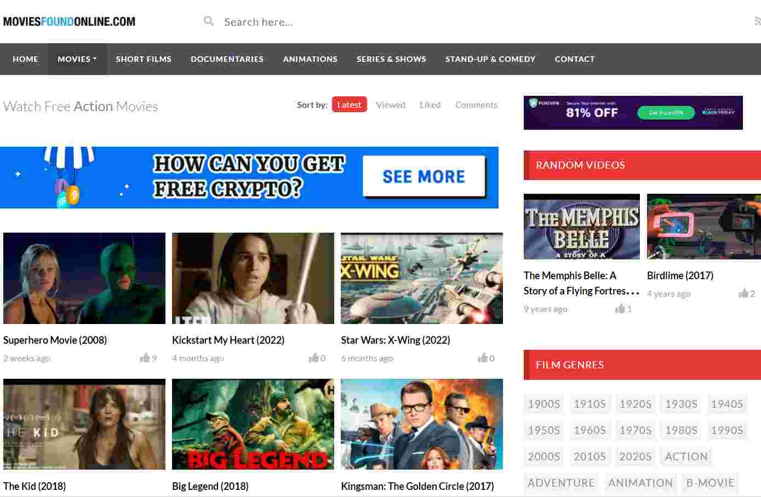Select the 1970S genre tag
This screenshot has height=497, width=761.
pyautogui.click(x=636, y=430)
